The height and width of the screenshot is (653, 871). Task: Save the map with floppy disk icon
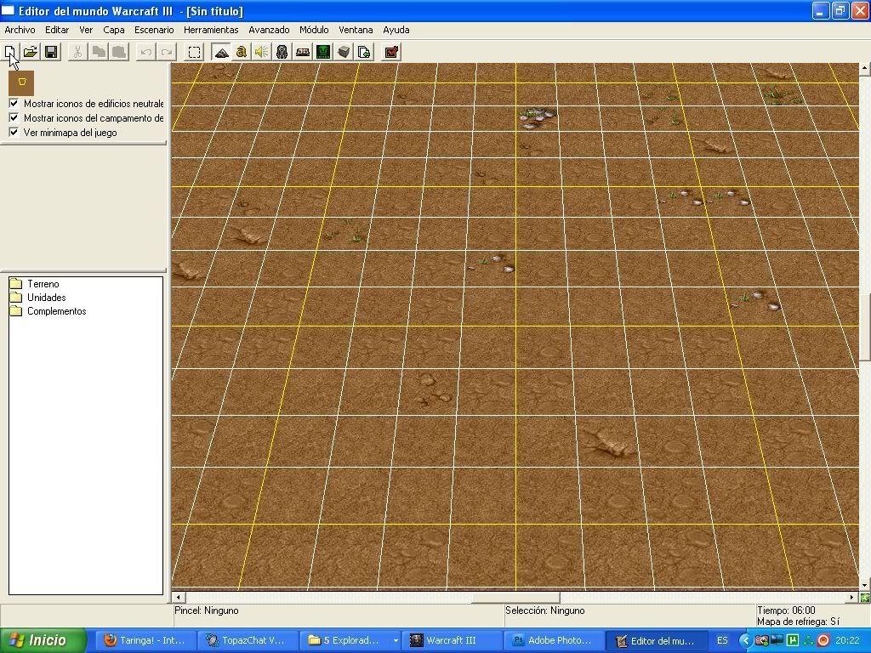[x=51, y=52]
